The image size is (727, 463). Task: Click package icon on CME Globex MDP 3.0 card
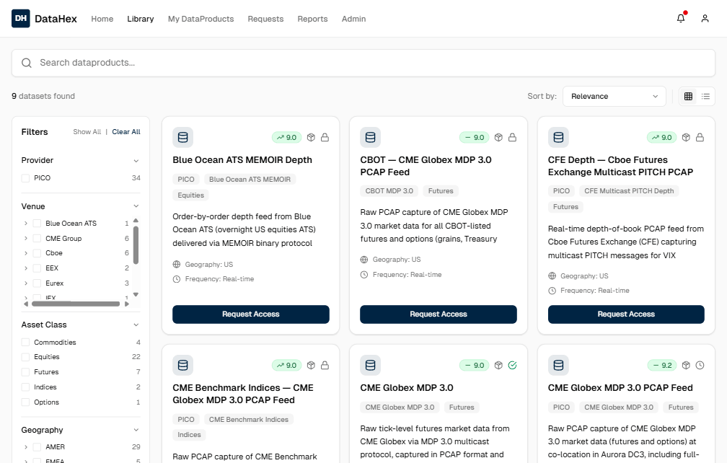[498, 365]
